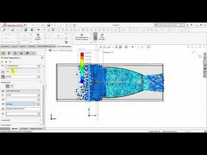207x155 pixels.
Task: Click the options gear icon in top toolbar
Action: (74, 25)
